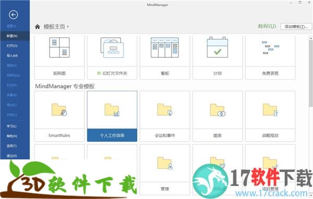The width and height of the screenshot is (313, 199).
Task: Select the 免费表格 freeform table template
Action: pos(270,58)
